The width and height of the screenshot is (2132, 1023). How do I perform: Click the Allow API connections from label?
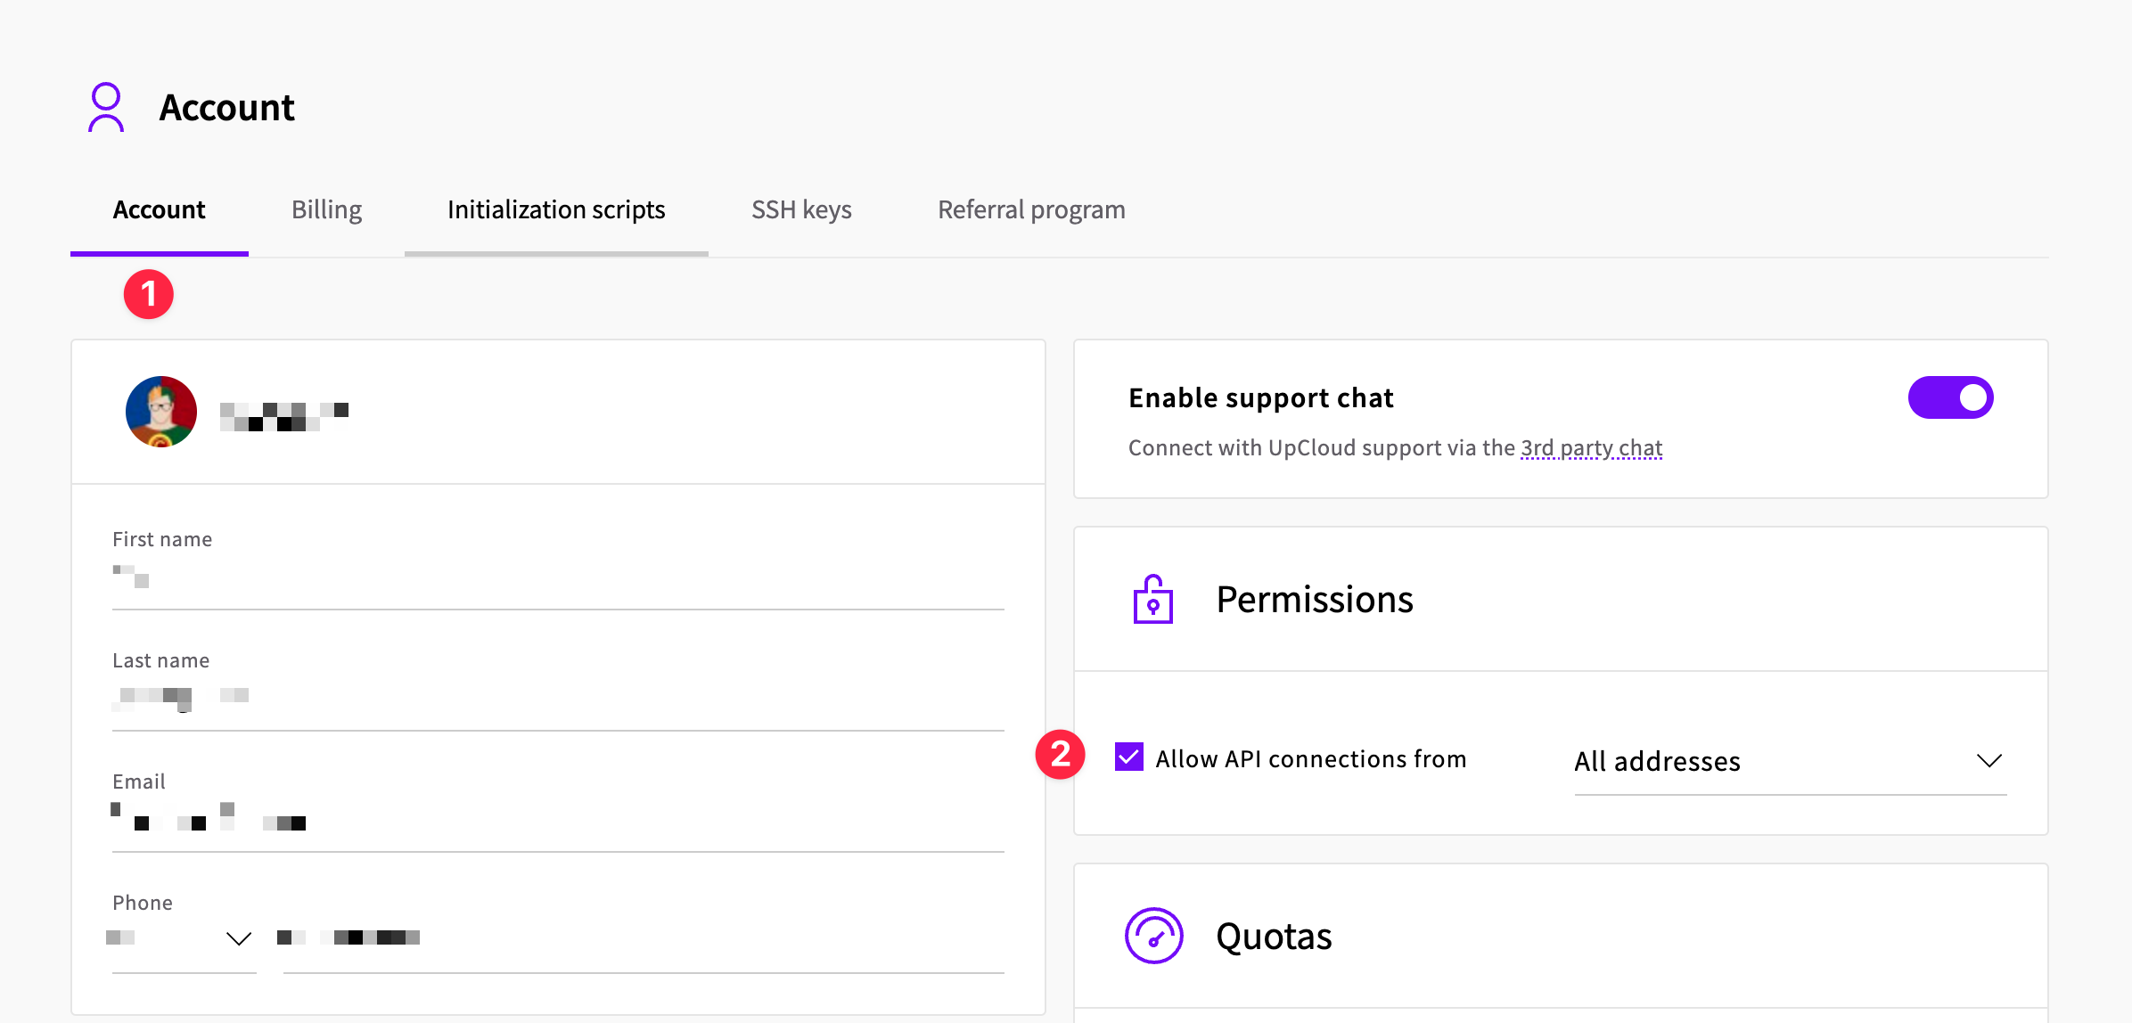pyautogui.click(x=1310, y=759)
